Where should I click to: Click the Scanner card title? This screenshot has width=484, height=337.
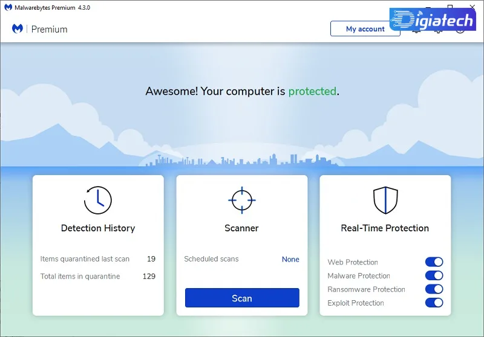tap(241, 228)
